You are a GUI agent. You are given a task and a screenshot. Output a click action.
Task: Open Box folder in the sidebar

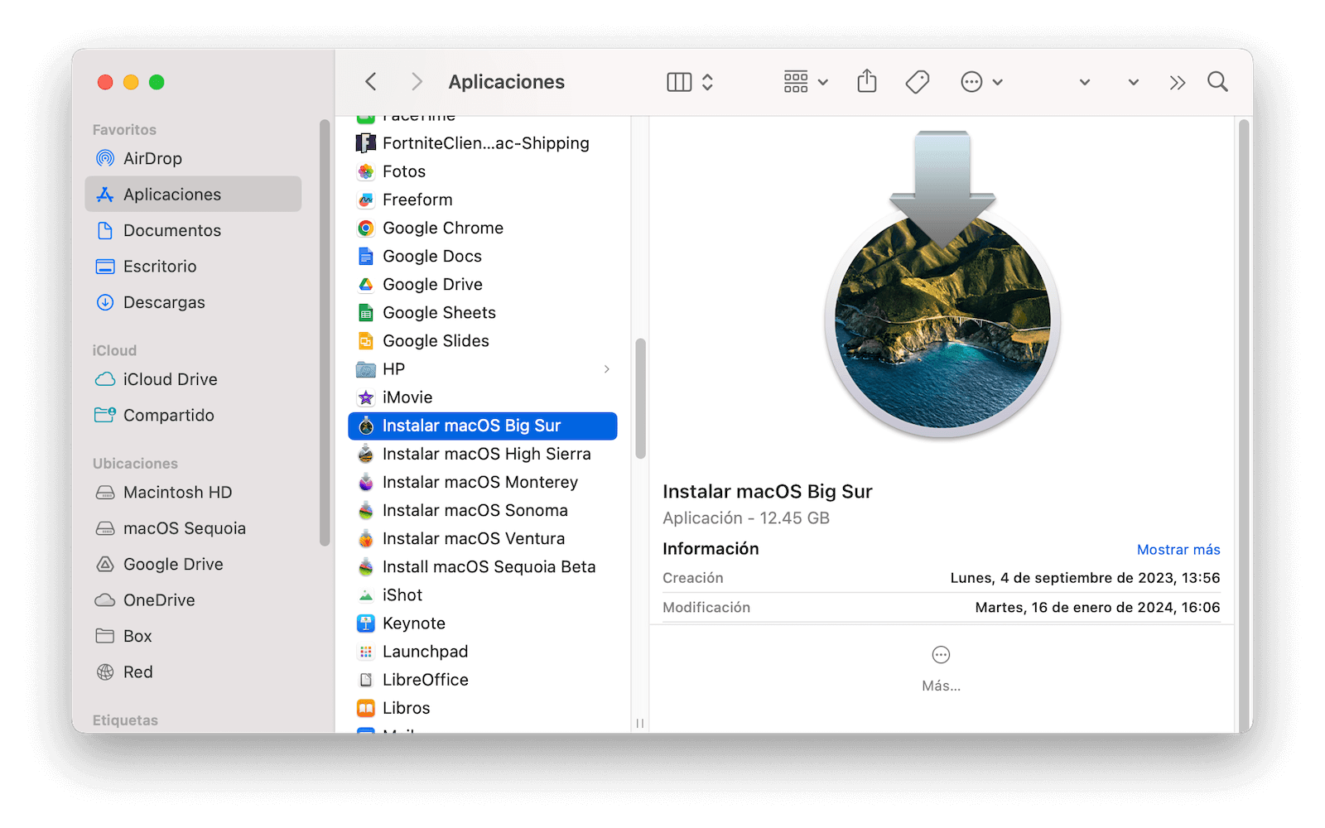pos(193,636)
